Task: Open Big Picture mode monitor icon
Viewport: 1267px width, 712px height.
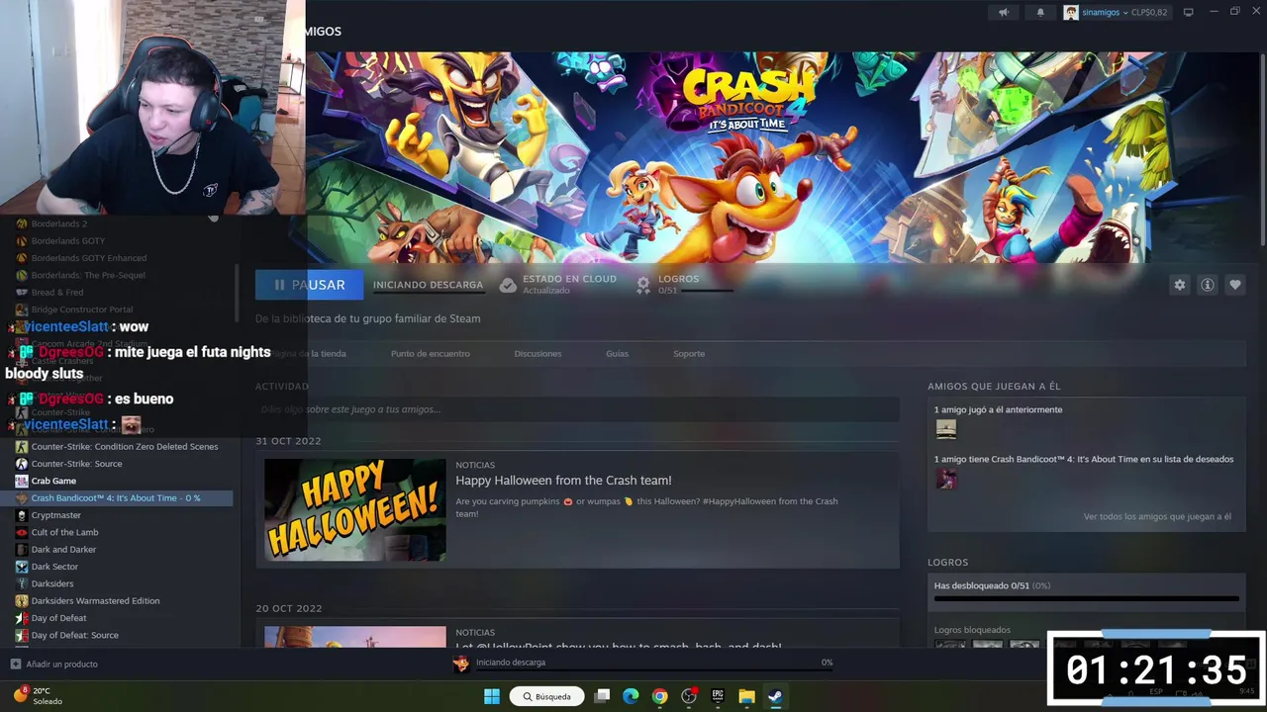Action: (x=1189, y=12)
